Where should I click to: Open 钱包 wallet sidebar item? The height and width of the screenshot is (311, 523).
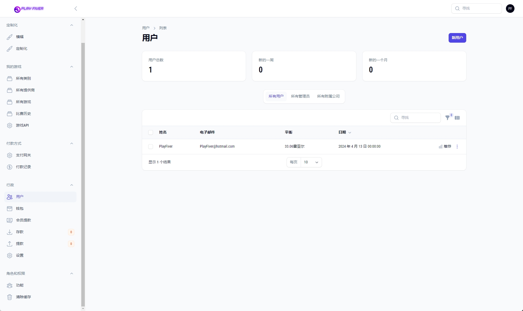[x=20, y=208]
